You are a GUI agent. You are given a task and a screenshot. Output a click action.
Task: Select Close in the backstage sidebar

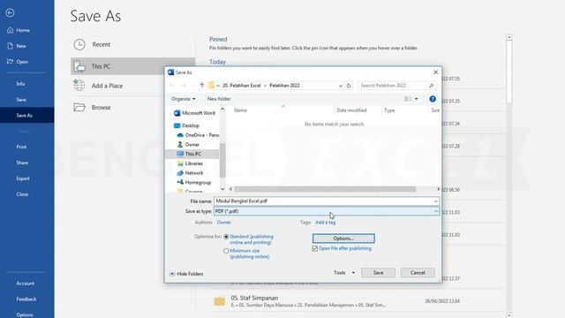(22, 194)
